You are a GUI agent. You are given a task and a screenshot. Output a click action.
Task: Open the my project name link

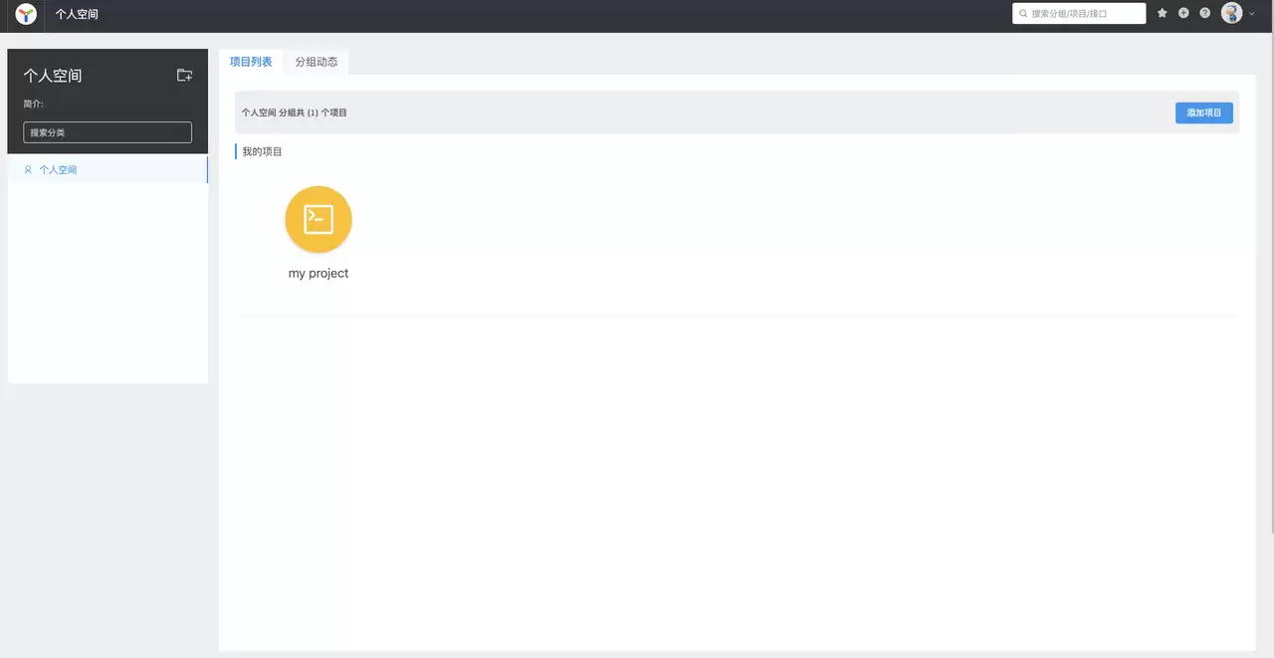(318, 273)
